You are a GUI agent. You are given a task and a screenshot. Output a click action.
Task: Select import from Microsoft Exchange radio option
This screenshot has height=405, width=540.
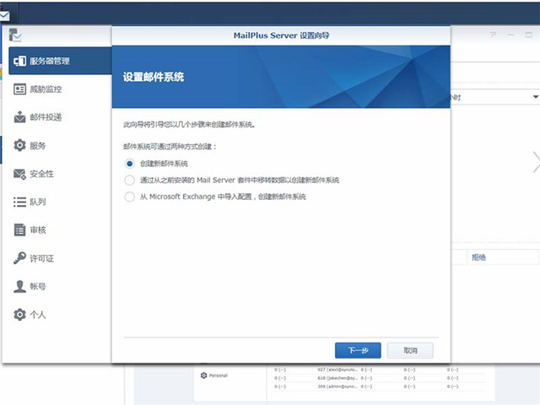tap(129, 197)
